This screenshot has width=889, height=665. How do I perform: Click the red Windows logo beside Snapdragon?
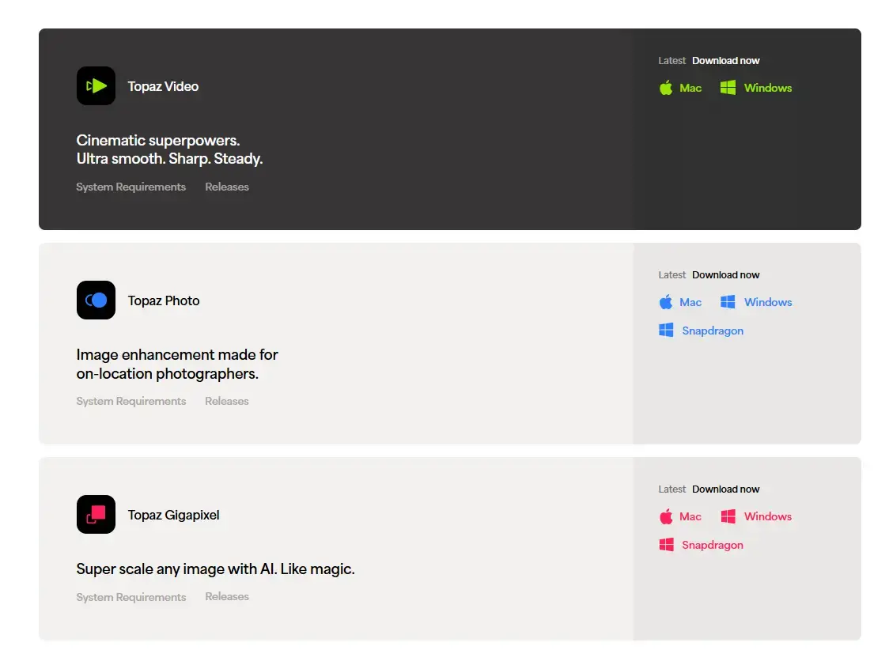pos(666,545)
